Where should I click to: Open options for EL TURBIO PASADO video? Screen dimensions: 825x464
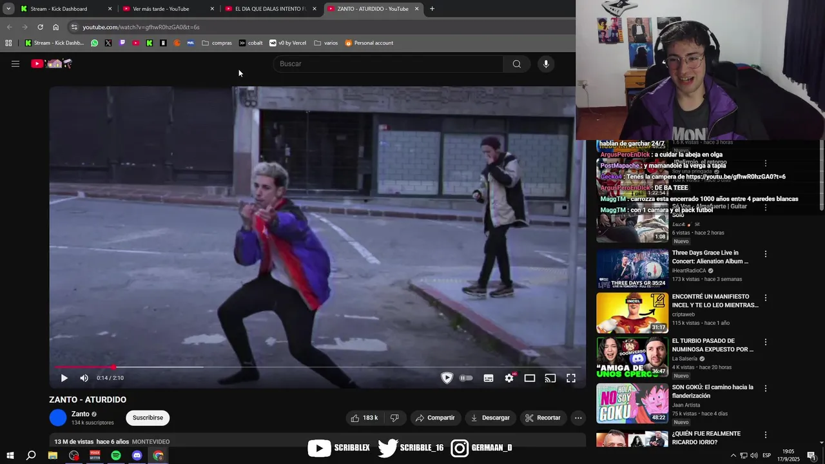coord(766,342)
